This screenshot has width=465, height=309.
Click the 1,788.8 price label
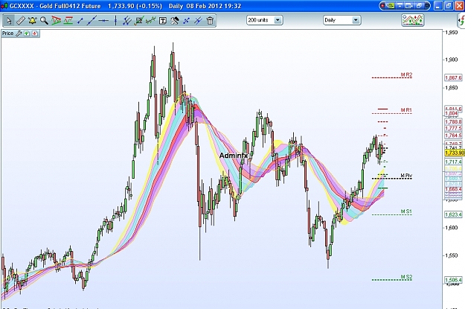pos(453,121)
